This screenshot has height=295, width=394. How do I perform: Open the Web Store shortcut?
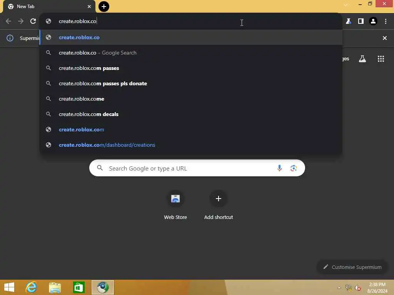[x=175, y=205]
